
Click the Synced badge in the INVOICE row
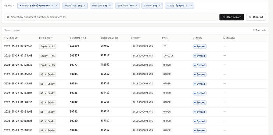pyautogui.click(x=200, y=56)
